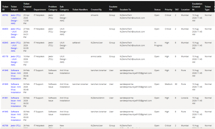Open ticket #1851 link
This screenshot has height=129, width=215.
[x=5, y=98]
